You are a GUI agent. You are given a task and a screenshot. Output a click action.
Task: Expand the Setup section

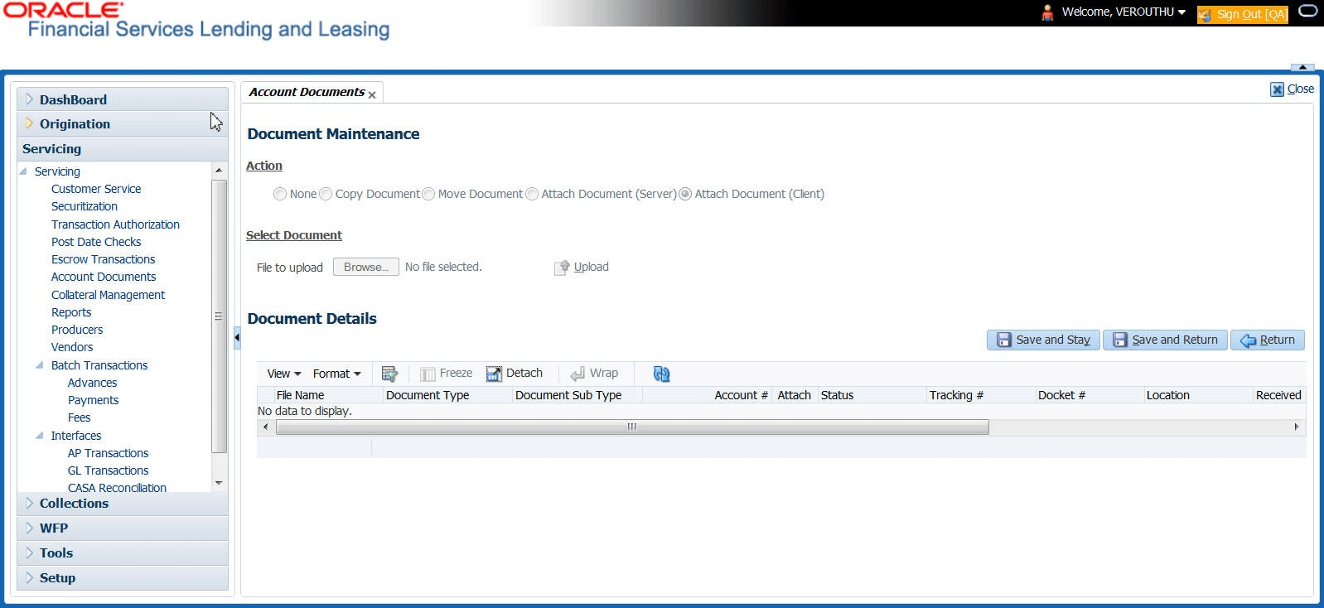pos(30,577)
